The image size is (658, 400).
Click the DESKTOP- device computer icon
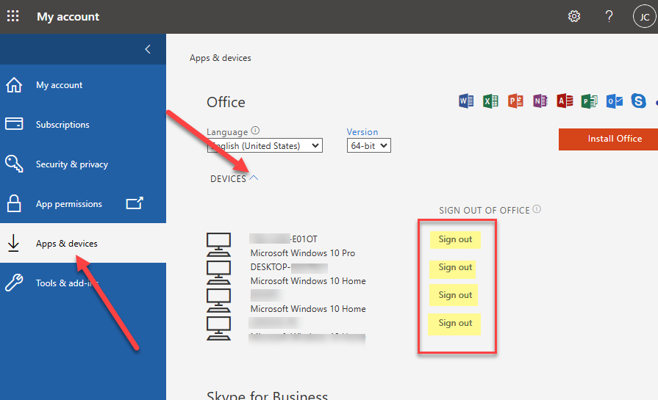[x=218, y=273]
